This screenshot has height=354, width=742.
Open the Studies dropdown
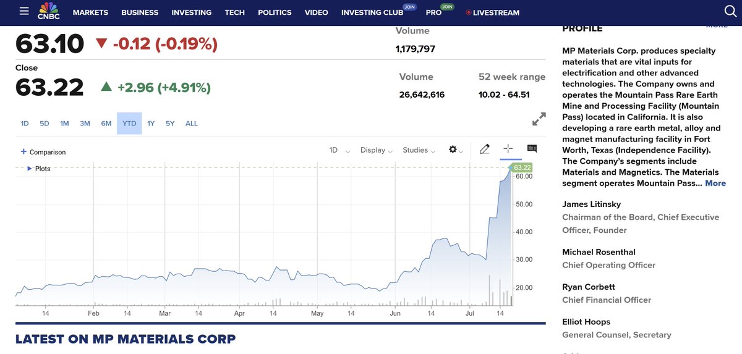tap(419, 150)
